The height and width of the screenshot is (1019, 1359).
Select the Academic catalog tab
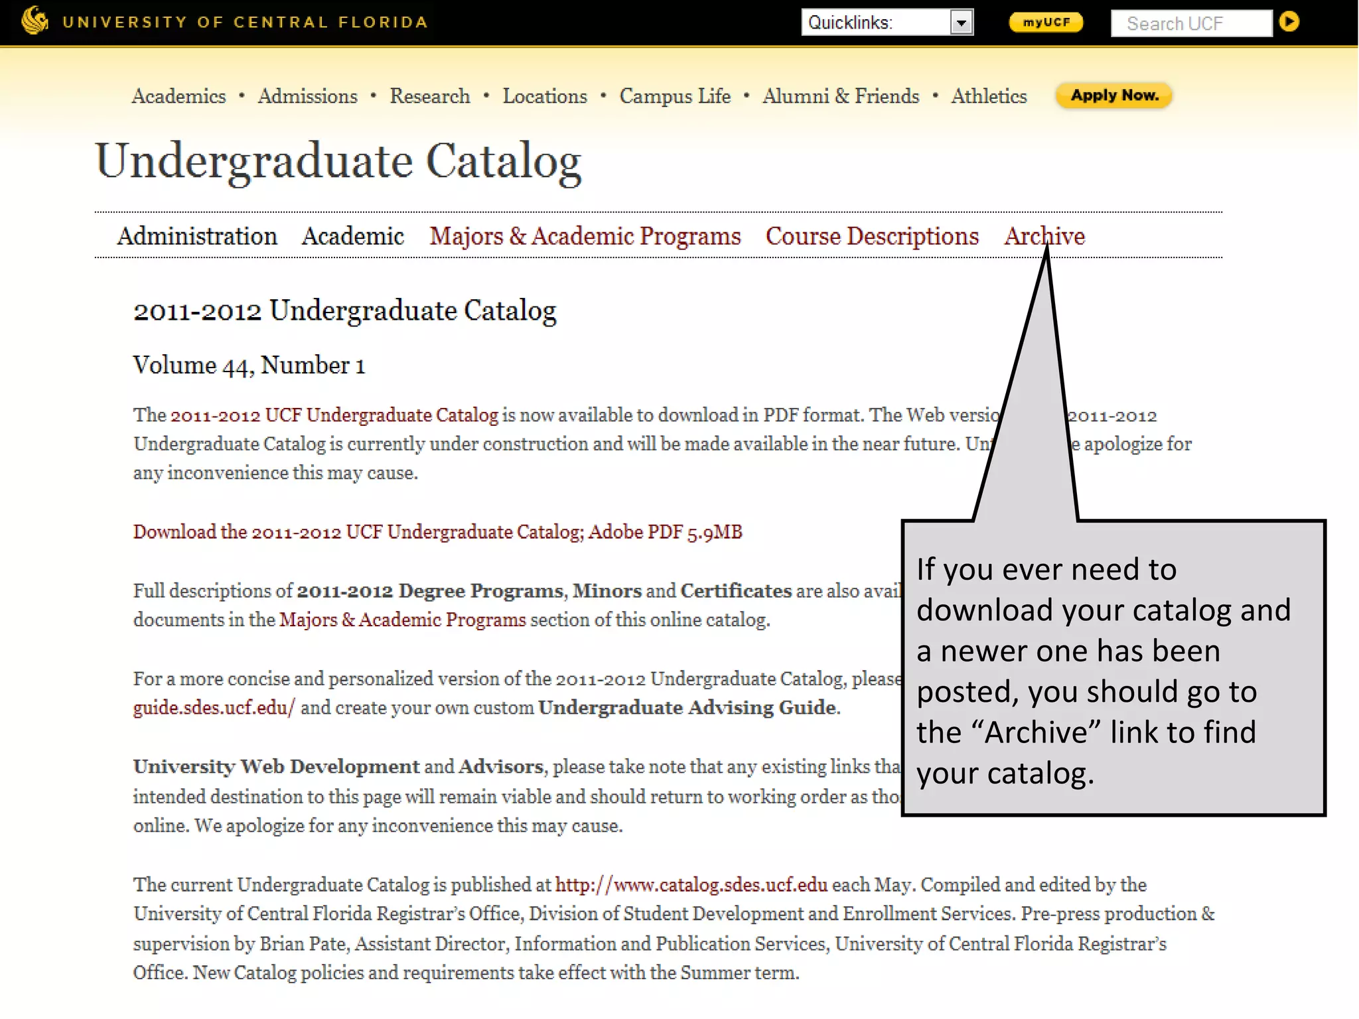tap(353, 236)
